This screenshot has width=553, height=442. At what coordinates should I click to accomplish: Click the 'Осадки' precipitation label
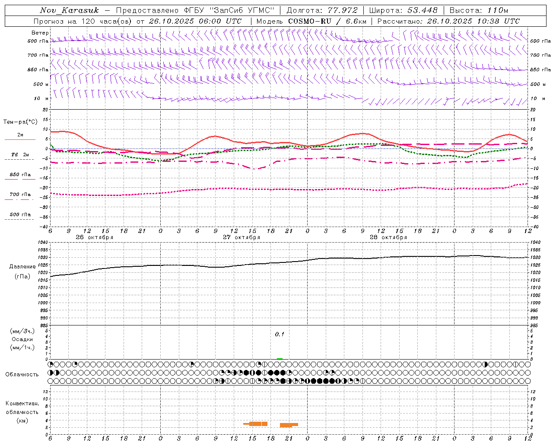click(x=22, y=339)
